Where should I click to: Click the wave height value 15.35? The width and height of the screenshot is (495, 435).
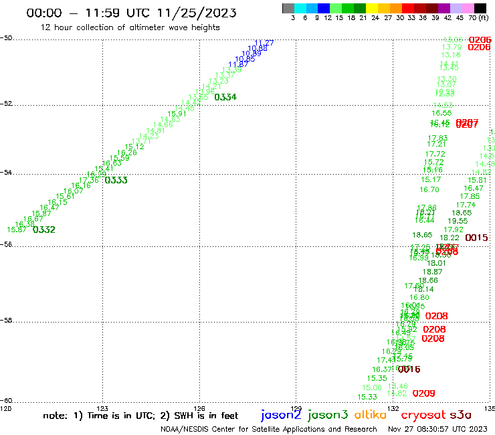[x=377, y=378]
